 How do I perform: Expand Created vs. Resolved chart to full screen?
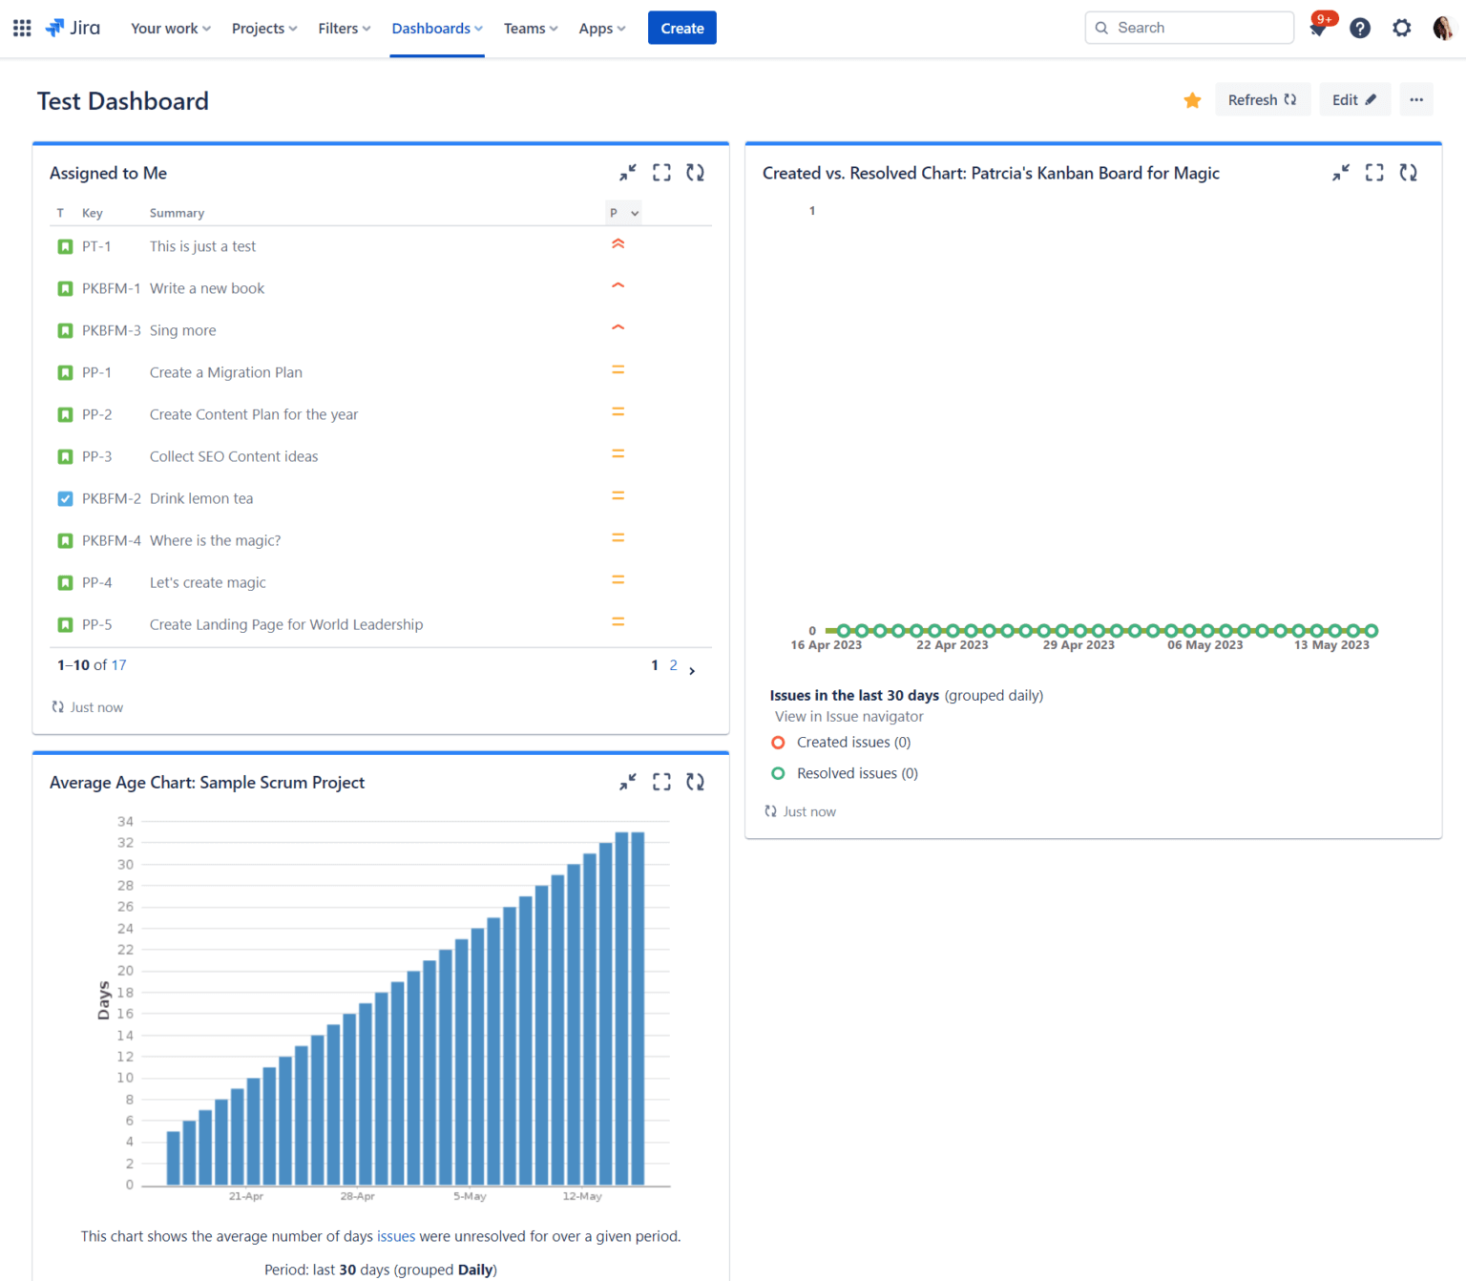point(1374,173)
